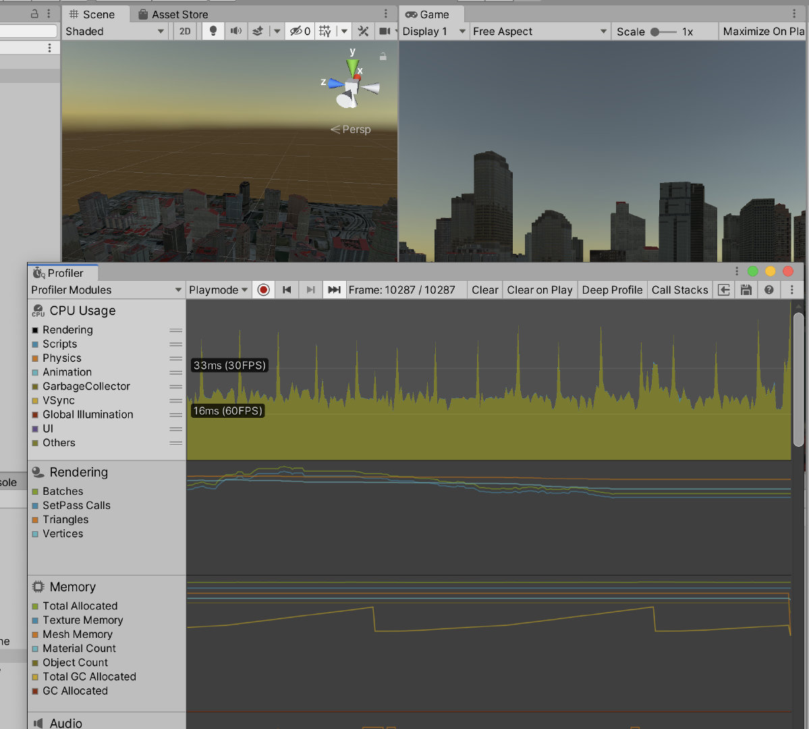Open Profiler help question mark icon
The height and width of the screenshot is (729, 809).
tap(769, 290)
